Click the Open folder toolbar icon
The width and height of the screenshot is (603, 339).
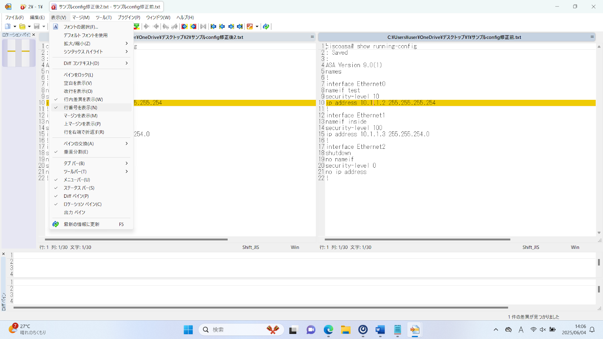click(x=22, y=26)
